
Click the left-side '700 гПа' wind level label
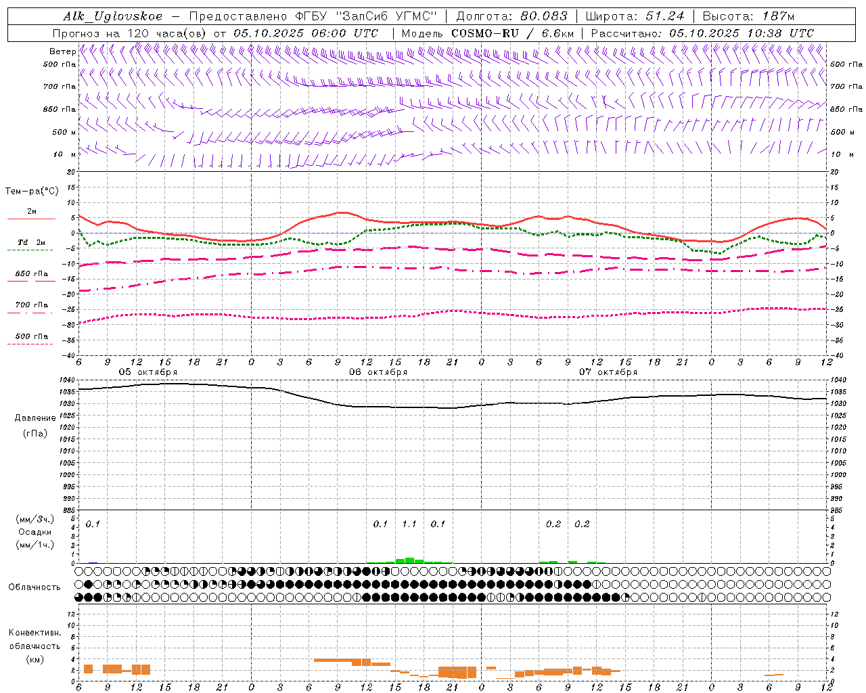(60, 87)
